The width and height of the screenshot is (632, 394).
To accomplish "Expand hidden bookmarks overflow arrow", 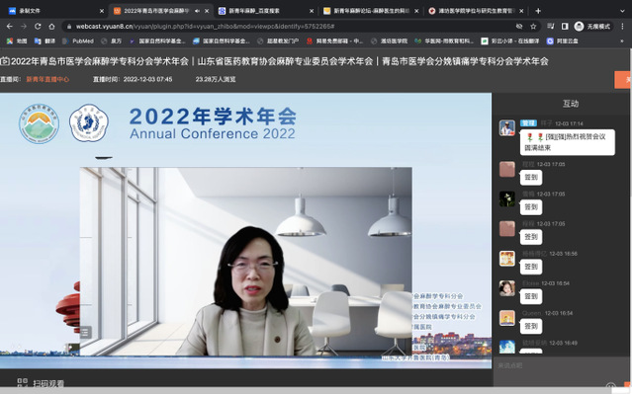I will [x=622, y=41].
